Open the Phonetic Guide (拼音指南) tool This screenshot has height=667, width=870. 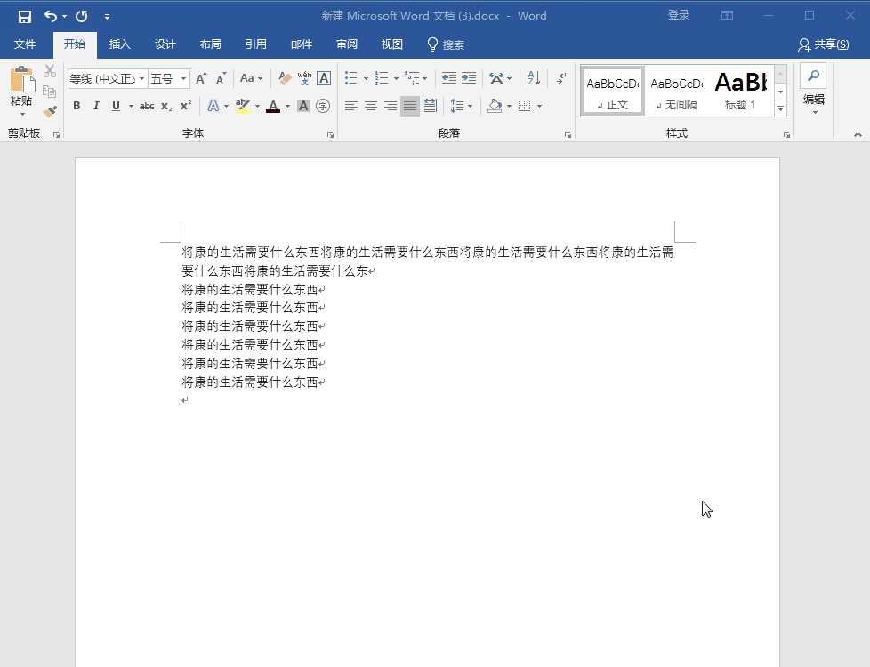click(x=303, y=78)
